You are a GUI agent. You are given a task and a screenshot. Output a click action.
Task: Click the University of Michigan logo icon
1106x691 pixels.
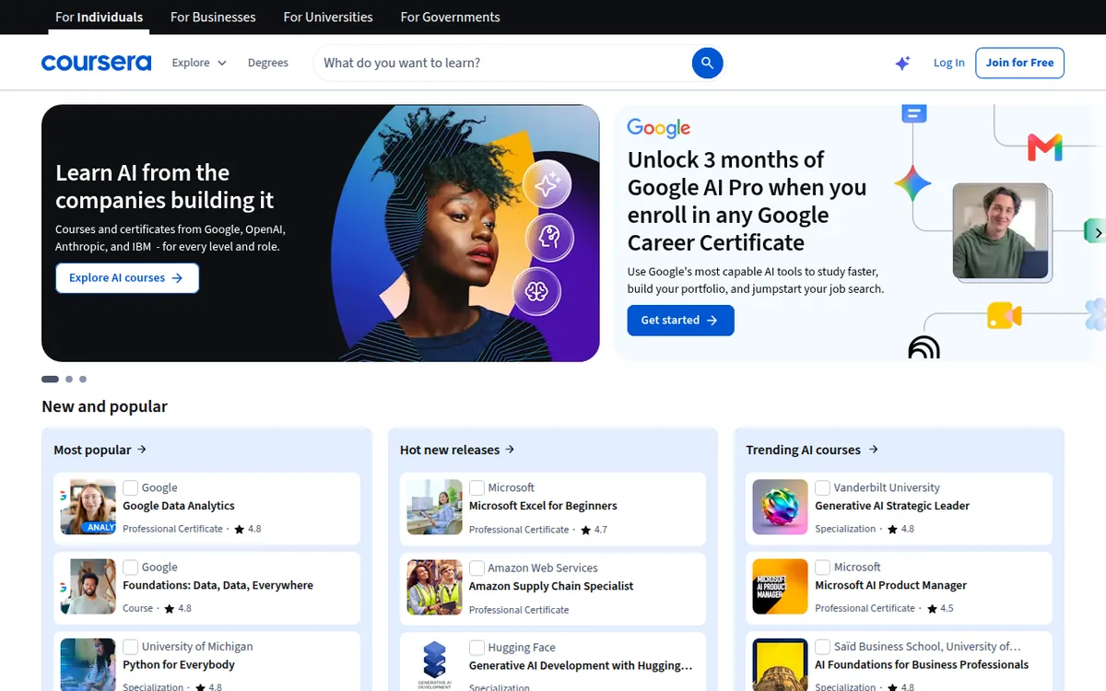coord(131,647)
